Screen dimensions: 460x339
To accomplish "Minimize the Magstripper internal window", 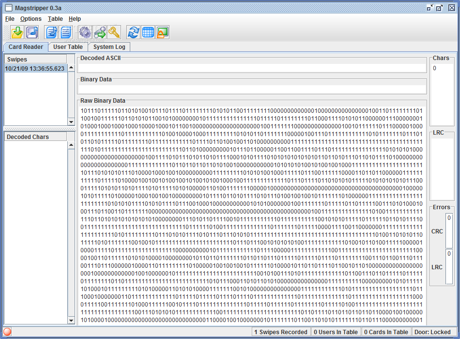I will 430,8.
